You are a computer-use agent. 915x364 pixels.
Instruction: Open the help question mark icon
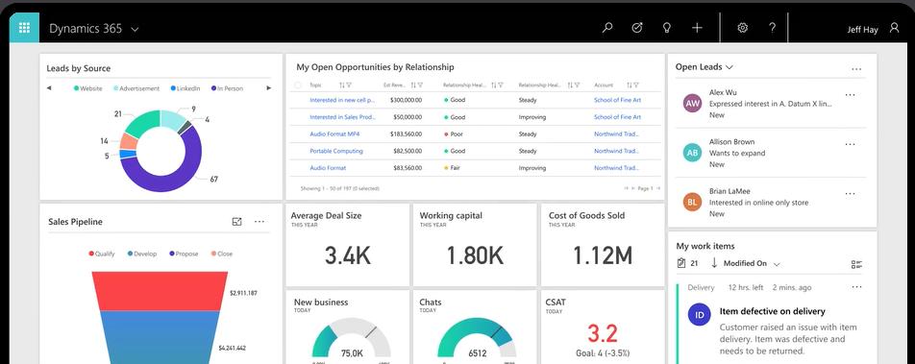[x=772, y=28]
